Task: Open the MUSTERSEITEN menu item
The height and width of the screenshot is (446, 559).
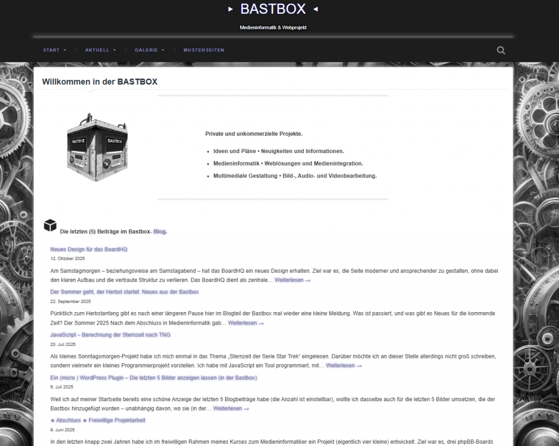Action: point(204,50)
